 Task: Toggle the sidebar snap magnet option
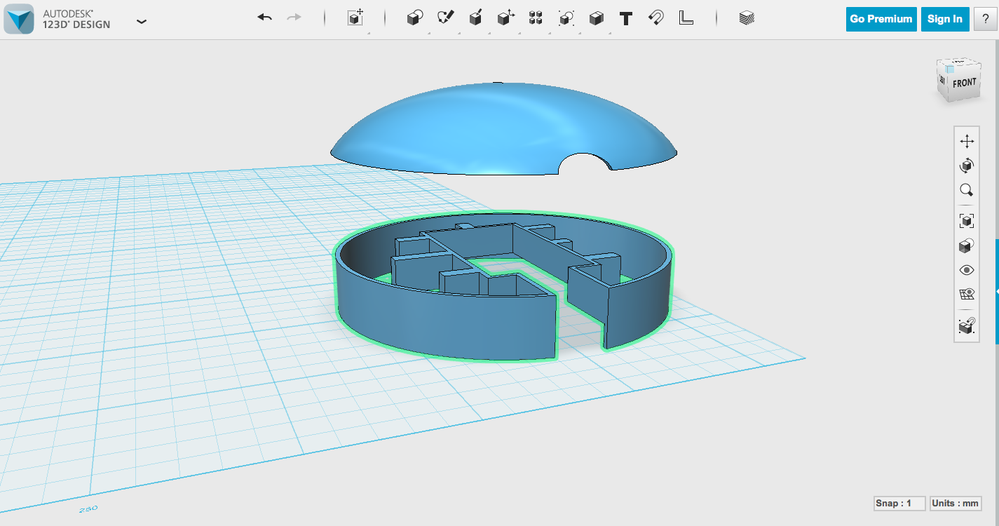click(966, 324)
